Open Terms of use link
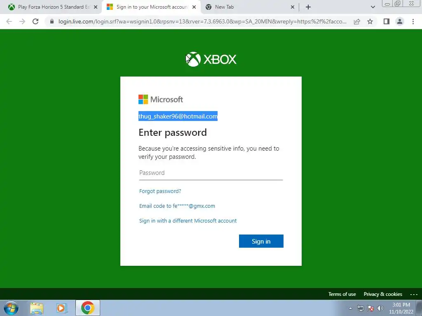 (342, 294)
